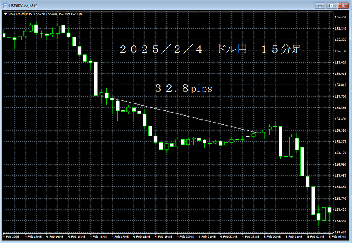Image resolution: width=352 pixels, height=243 pixels.
Task: Click the title bar text USDJPY-cd,M15
Action: [23, 6]
